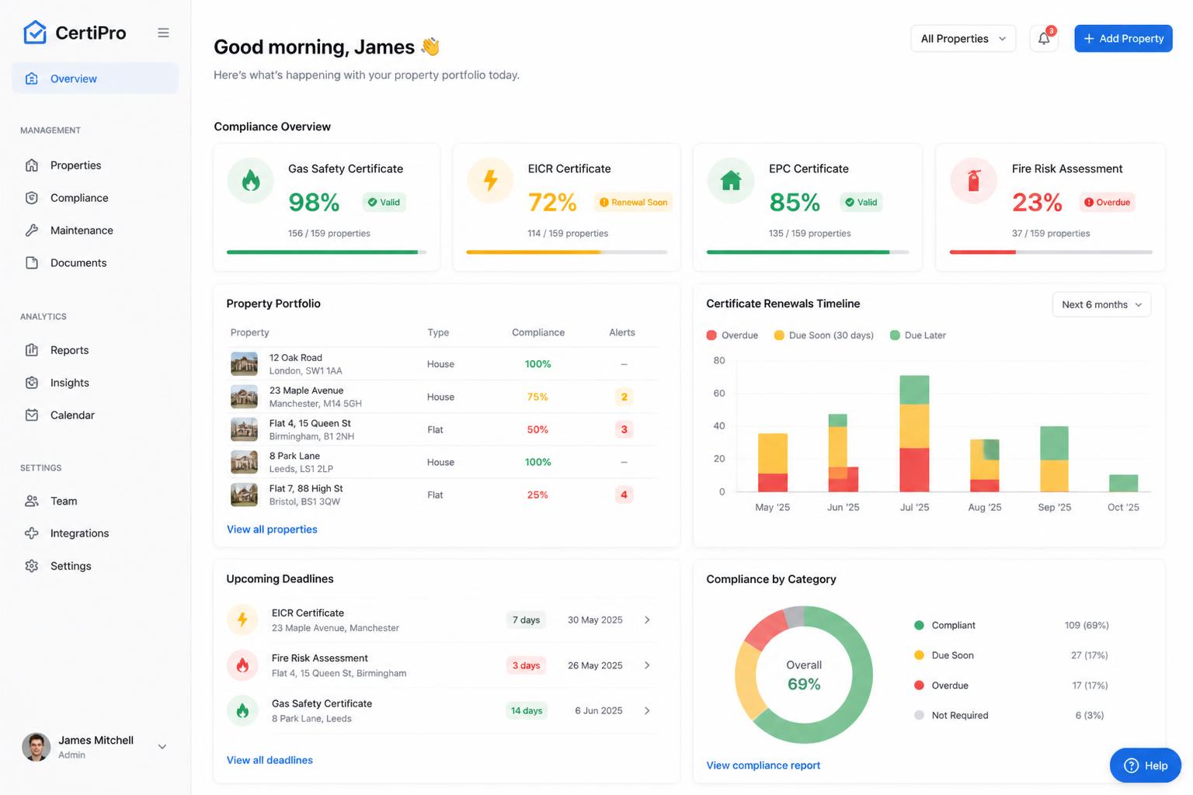This screenshot has width=1193, height=795.
Task: Click the Properties sidebar icon
Action: (32, 165)
